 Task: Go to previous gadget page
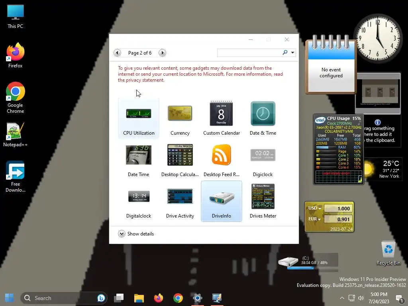(x=118, y=53)
